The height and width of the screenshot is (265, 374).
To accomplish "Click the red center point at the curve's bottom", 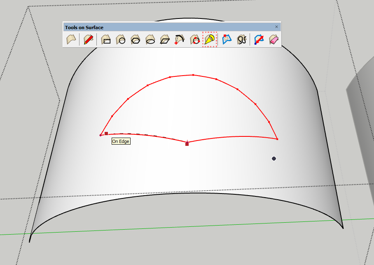I will pyautogui.click(x=187, y=144).
